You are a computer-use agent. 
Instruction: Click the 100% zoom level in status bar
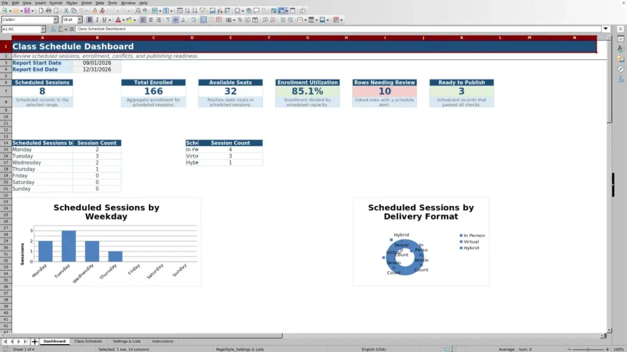[618, 349]
